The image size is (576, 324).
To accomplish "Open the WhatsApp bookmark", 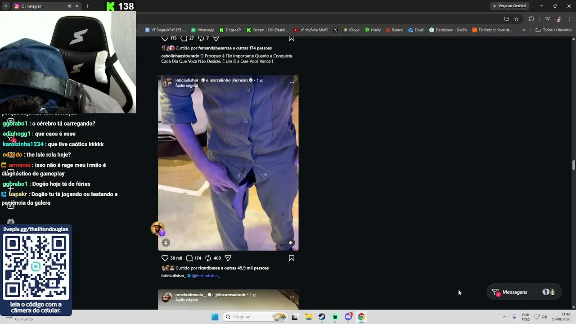I will coord(202,30).
